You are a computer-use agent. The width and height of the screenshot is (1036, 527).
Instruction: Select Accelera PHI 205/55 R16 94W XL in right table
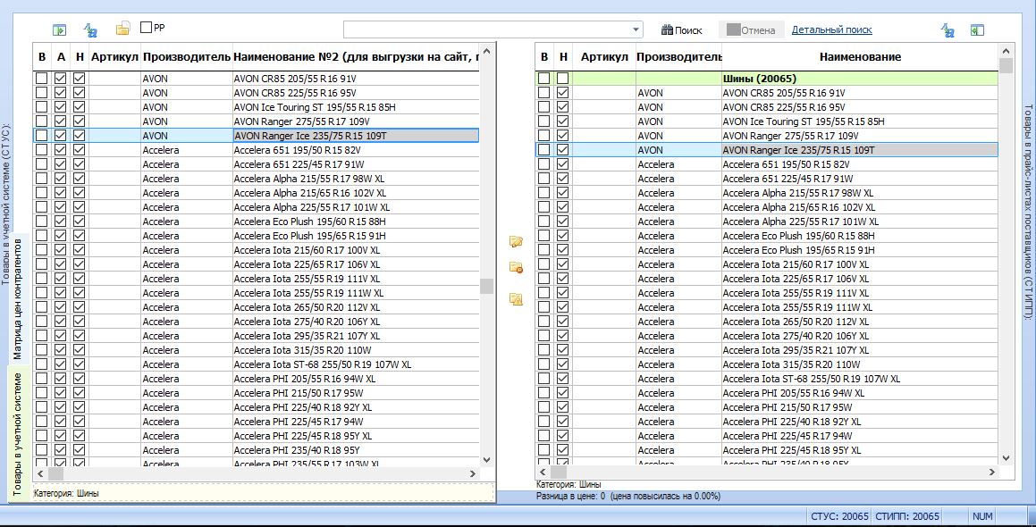pos(860,393)
